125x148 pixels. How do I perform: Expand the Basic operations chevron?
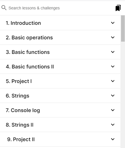[x=113, y=37]
